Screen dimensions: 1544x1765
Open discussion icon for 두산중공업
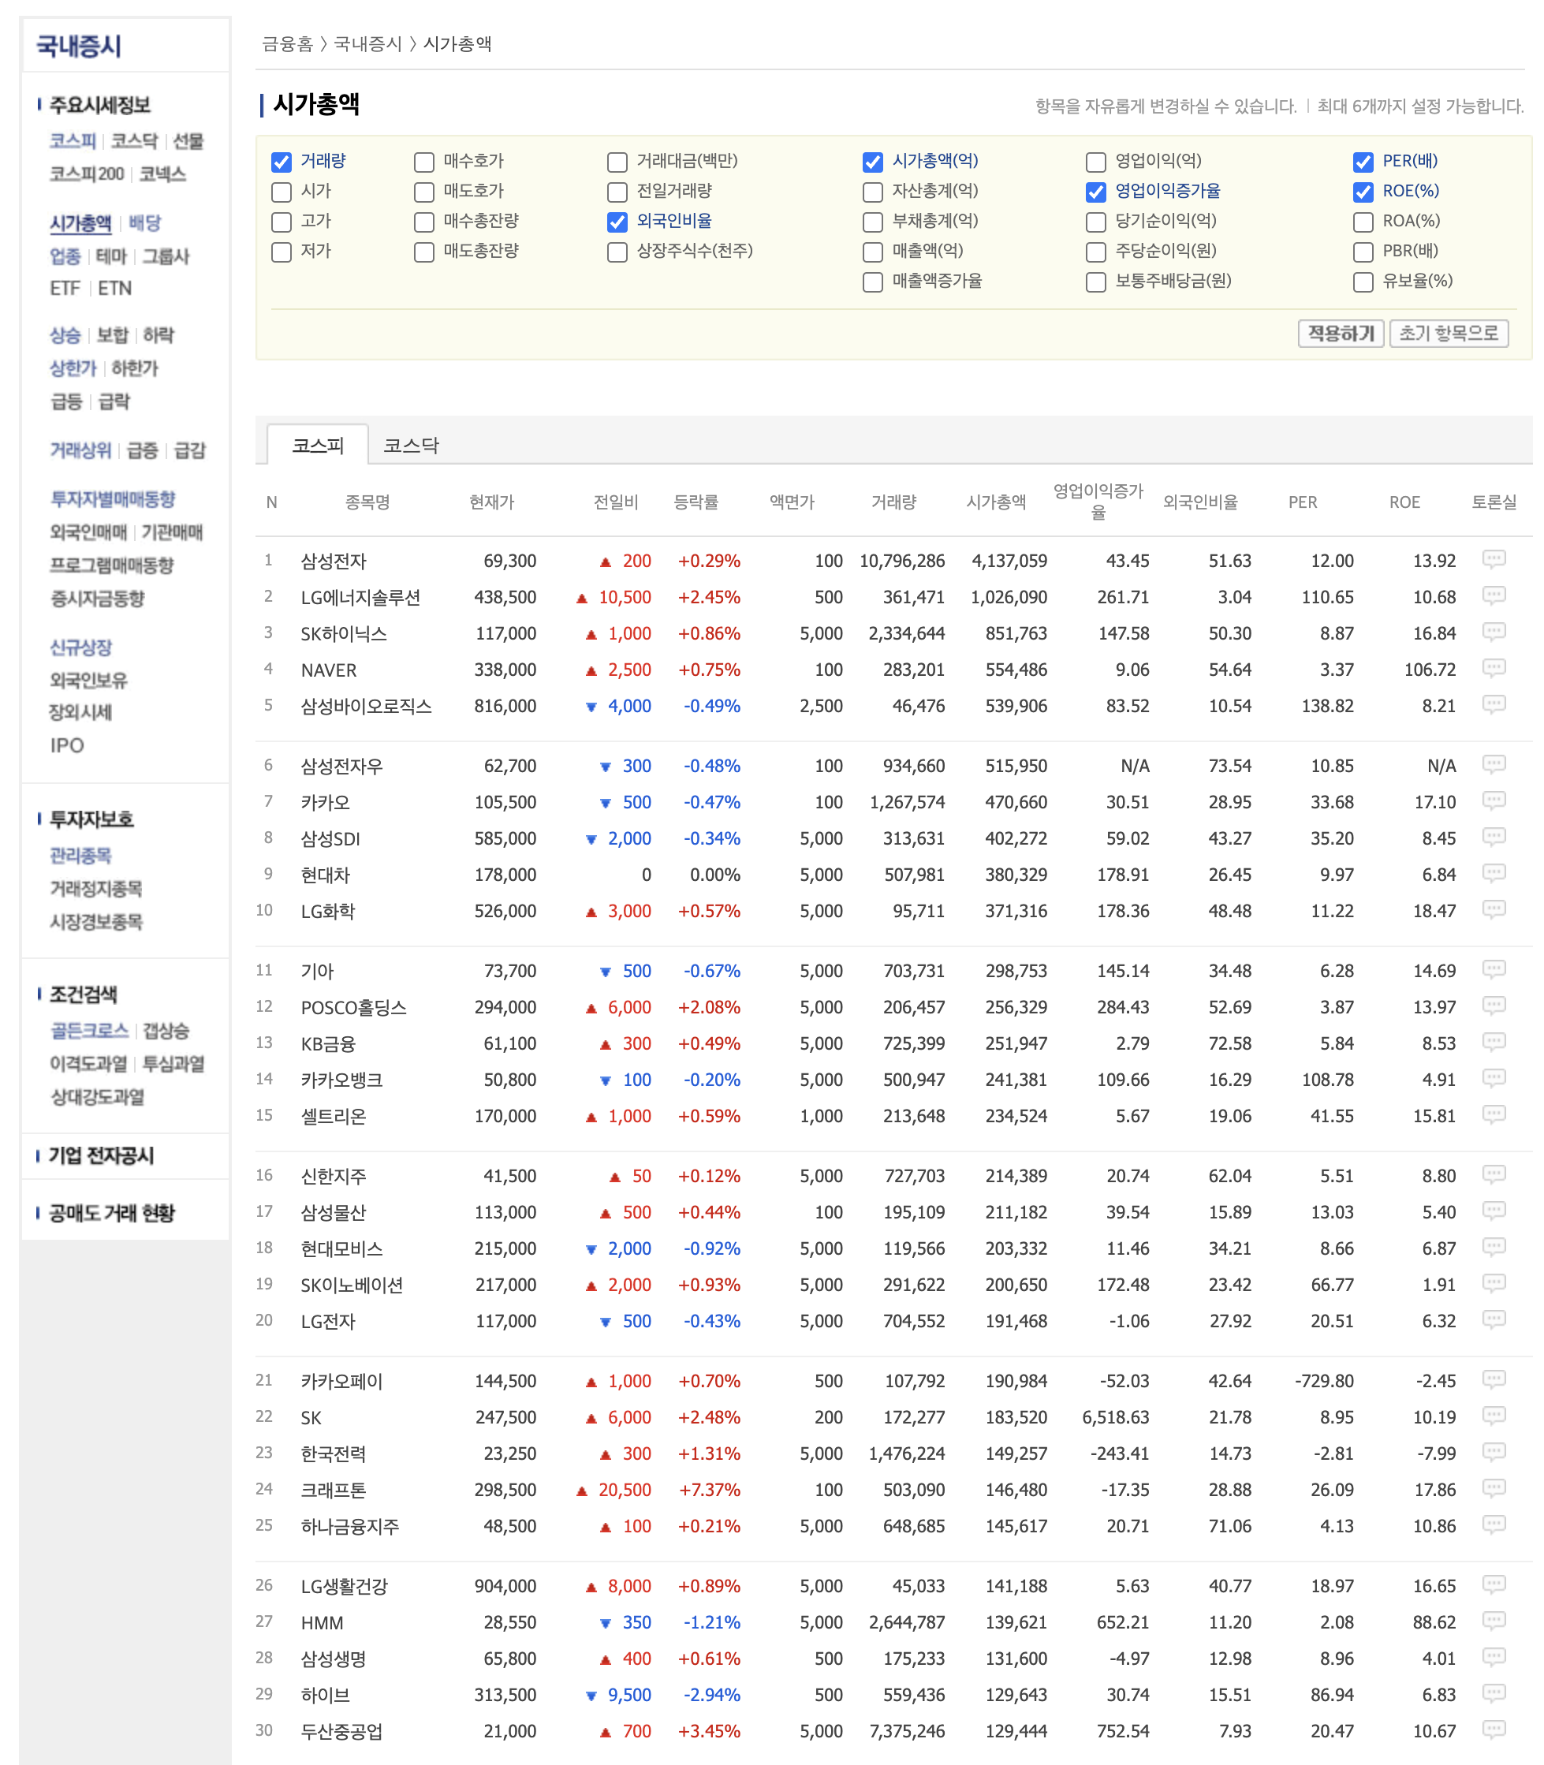pos(1494,1730)
